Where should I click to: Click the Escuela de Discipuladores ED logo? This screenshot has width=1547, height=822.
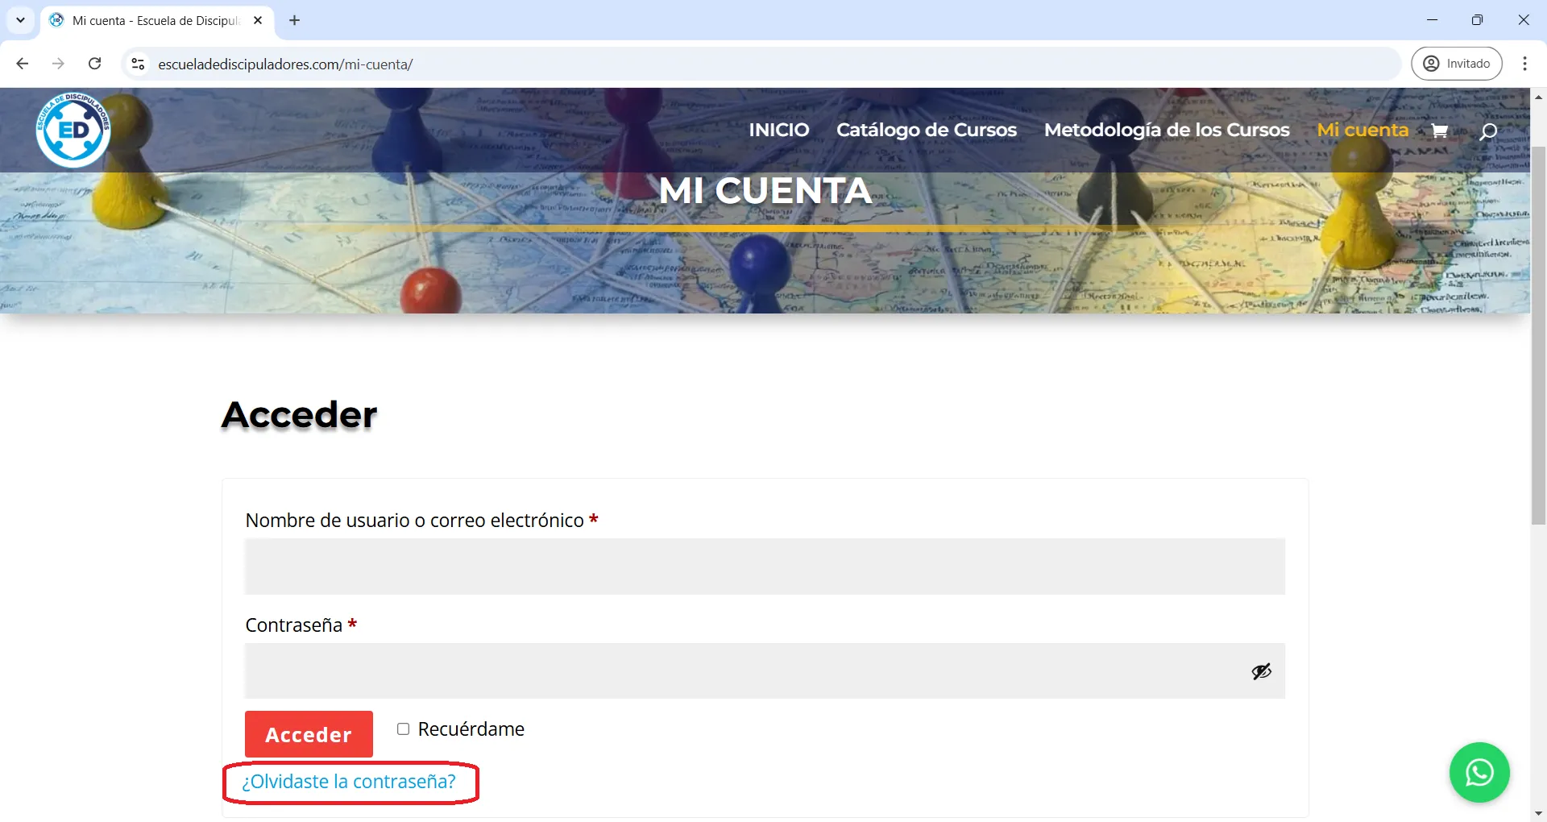[73, 130]
